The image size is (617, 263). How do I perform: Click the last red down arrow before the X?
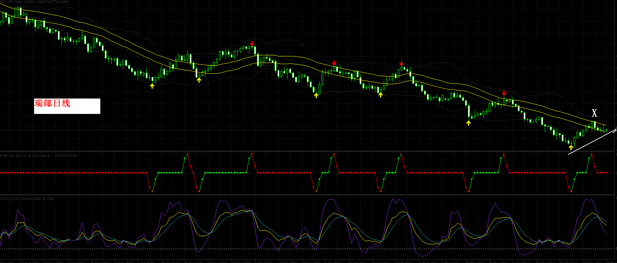tap(504, 93)
